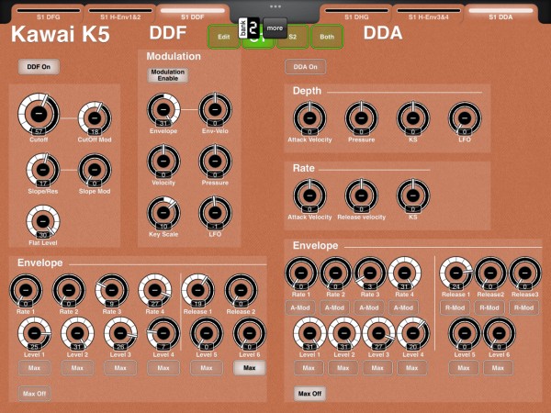Open the S1 H-Env3&4 tab
The height and width of the screenshot is (413, 551).
(428, 14)
